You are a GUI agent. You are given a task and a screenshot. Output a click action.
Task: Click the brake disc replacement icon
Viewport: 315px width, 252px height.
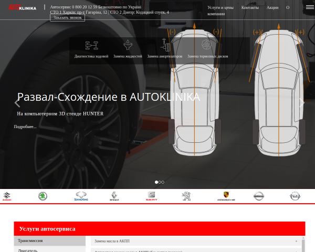pyautogui.click(x=206, y=45)
